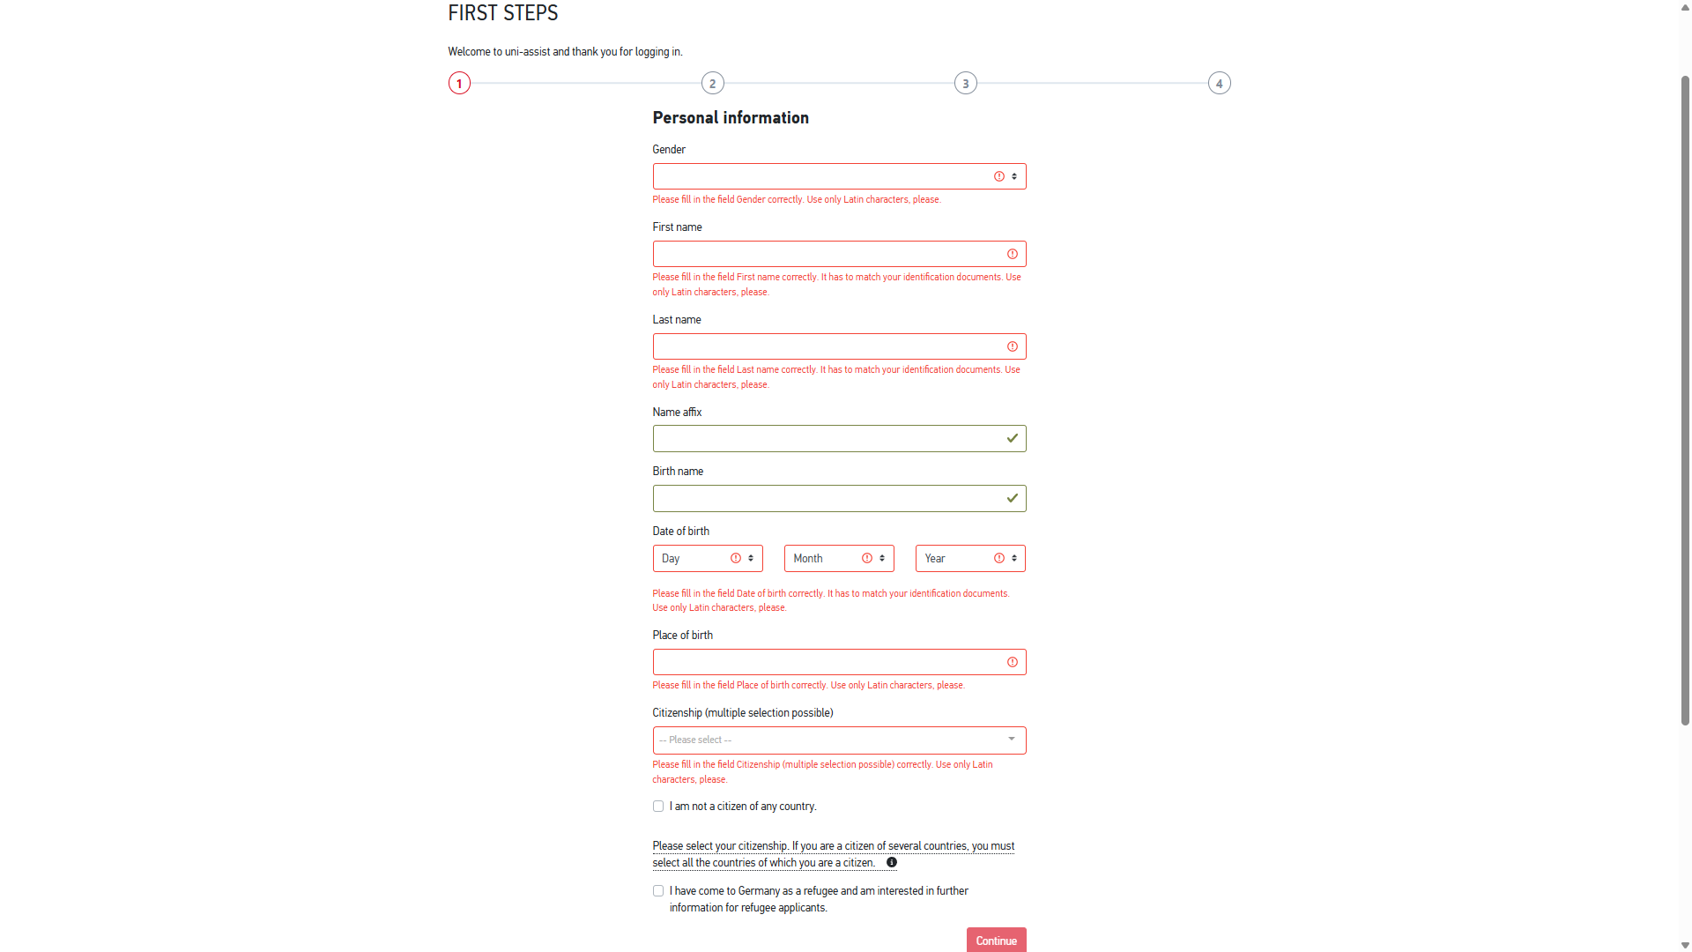
Task: Click step 1 circle in progress indicator
Action: tap(459, 84)
